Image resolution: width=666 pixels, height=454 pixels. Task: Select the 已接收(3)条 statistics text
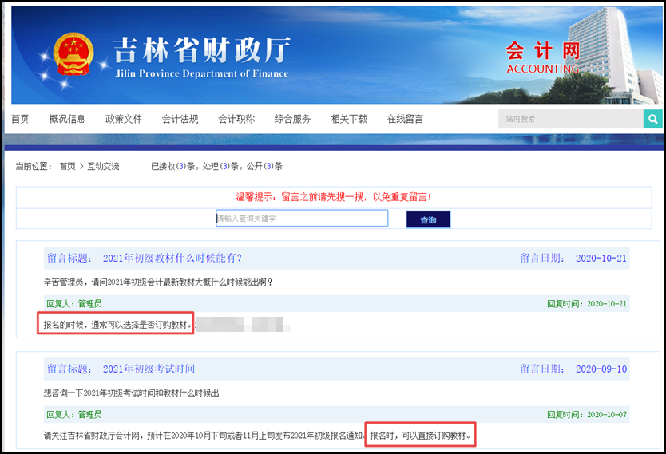tap(216, 166)
